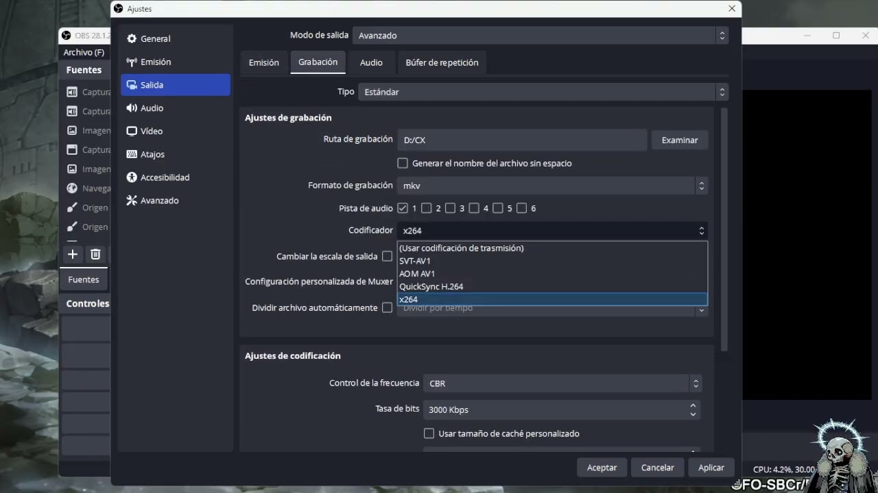Open Atajos keyboard icon
This screenshot has height=493, width=878.
pyautogui.click(x=132, y=154)
